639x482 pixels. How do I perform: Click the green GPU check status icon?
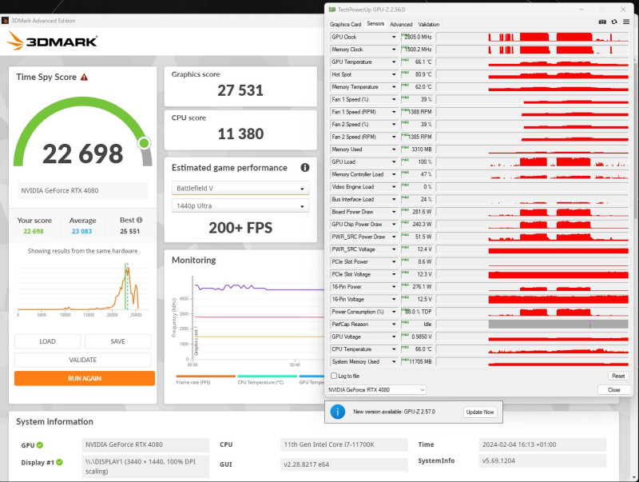[x=40, y=445]
